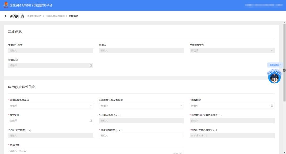Click the black plus circle by the assistant
The height and width of the screenshot is (154, 286).
coord(284,70)
